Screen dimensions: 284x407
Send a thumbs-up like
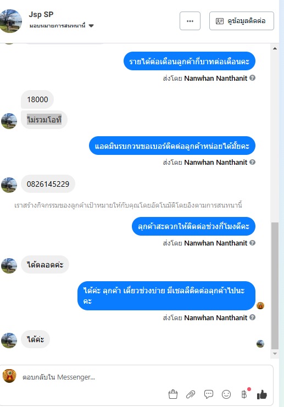pos(262,394)
